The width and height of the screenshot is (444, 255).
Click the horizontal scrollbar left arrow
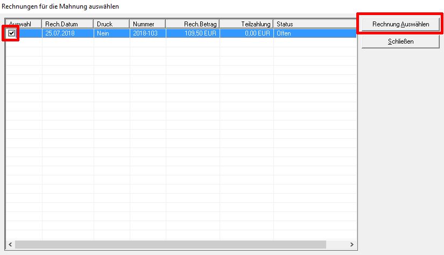10,244
